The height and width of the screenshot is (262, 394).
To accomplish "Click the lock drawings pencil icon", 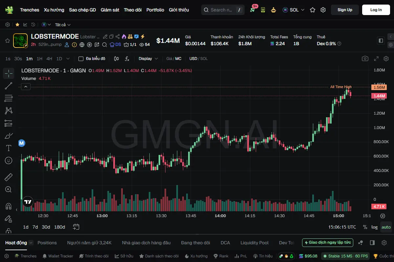I will [x=9, y=219].
